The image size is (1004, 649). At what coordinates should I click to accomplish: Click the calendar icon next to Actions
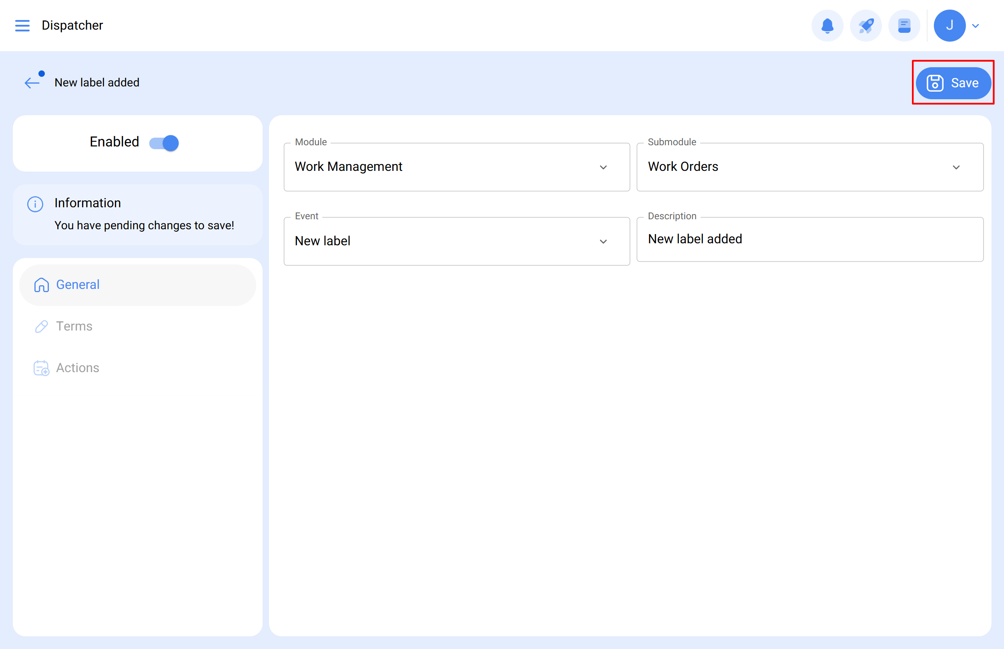[x=41, y=367]
